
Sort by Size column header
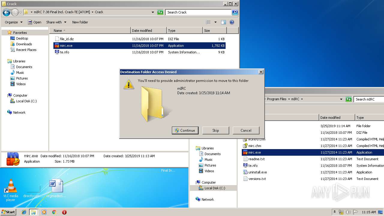pos(214,31)
